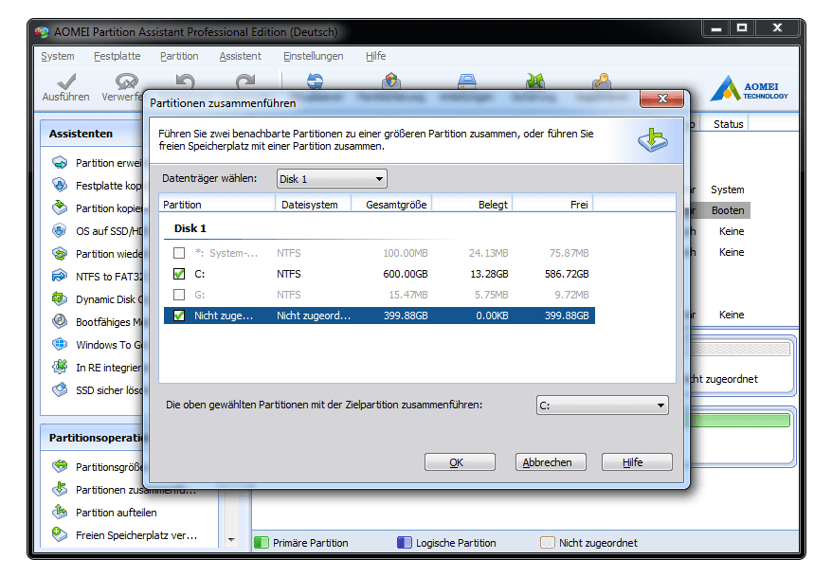Start the NTFS to FAT32 converter icon
Viewport: 832px width, 577px height.
click(x=60, y=277)
